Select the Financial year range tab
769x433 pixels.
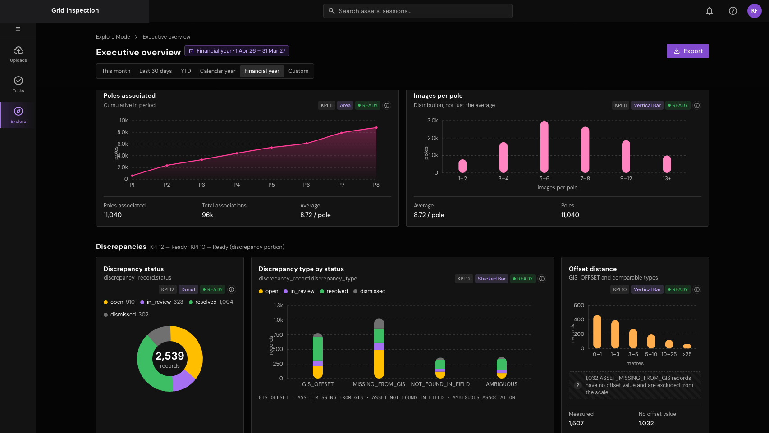pos(262,71)
